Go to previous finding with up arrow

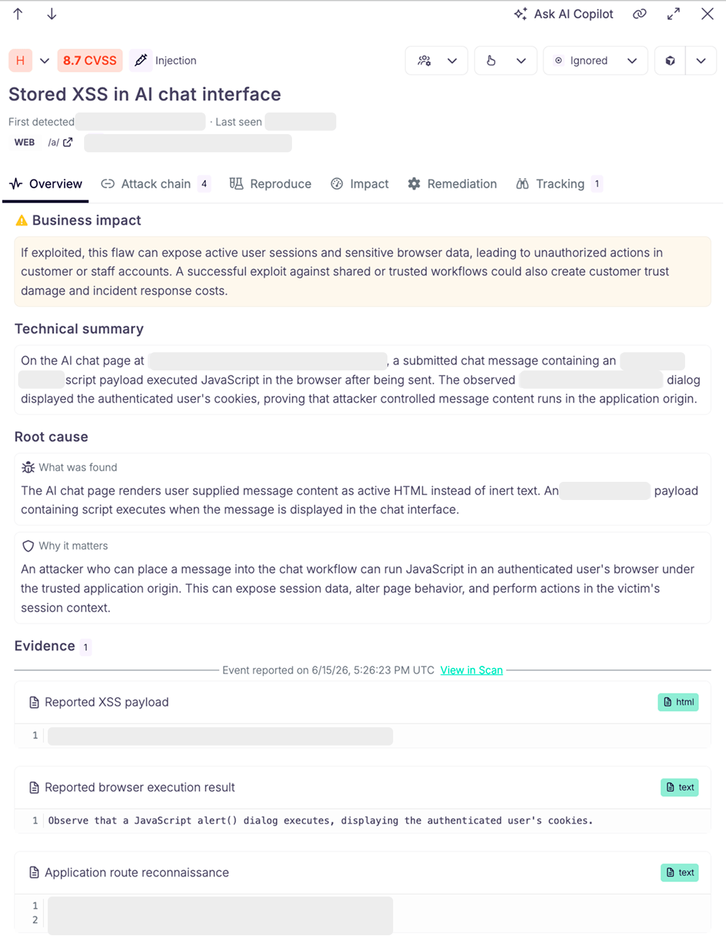click(x=18, y=14)
